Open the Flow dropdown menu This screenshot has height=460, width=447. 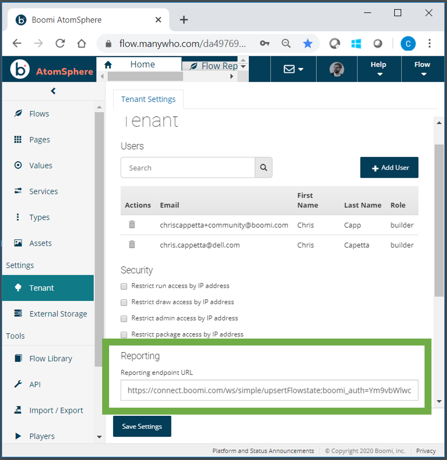click(422, 69)
